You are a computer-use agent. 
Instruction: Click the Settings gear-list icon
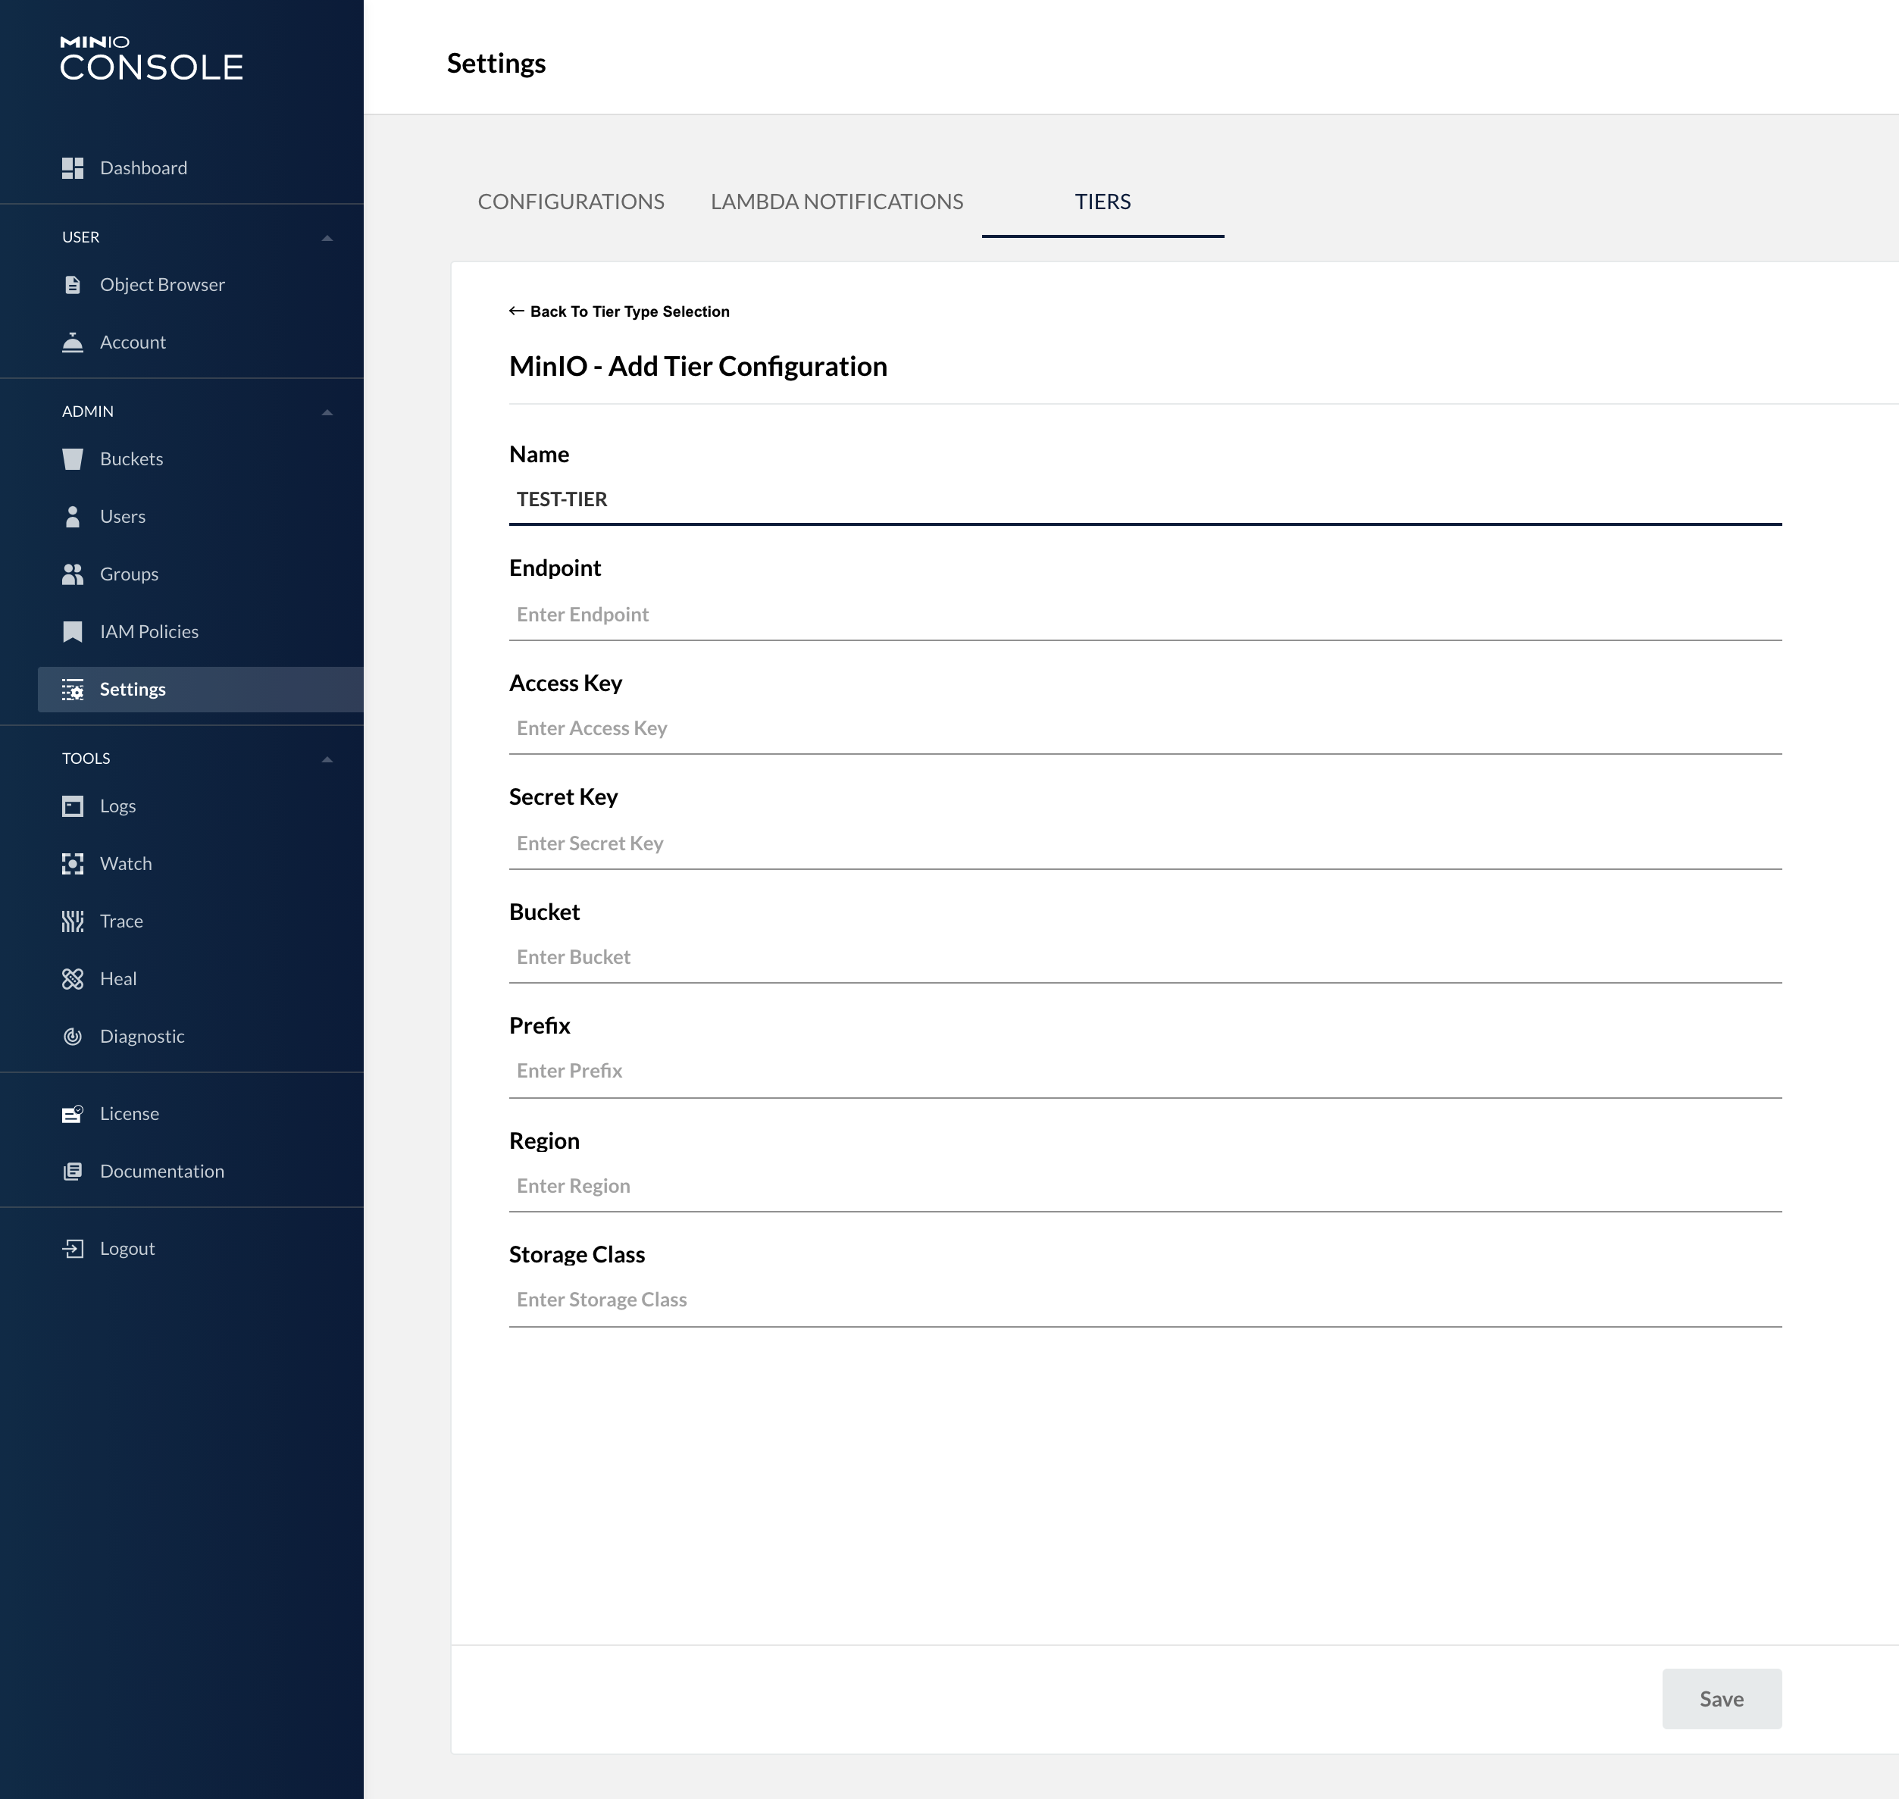pyautogui.click(x=73, y=690)
